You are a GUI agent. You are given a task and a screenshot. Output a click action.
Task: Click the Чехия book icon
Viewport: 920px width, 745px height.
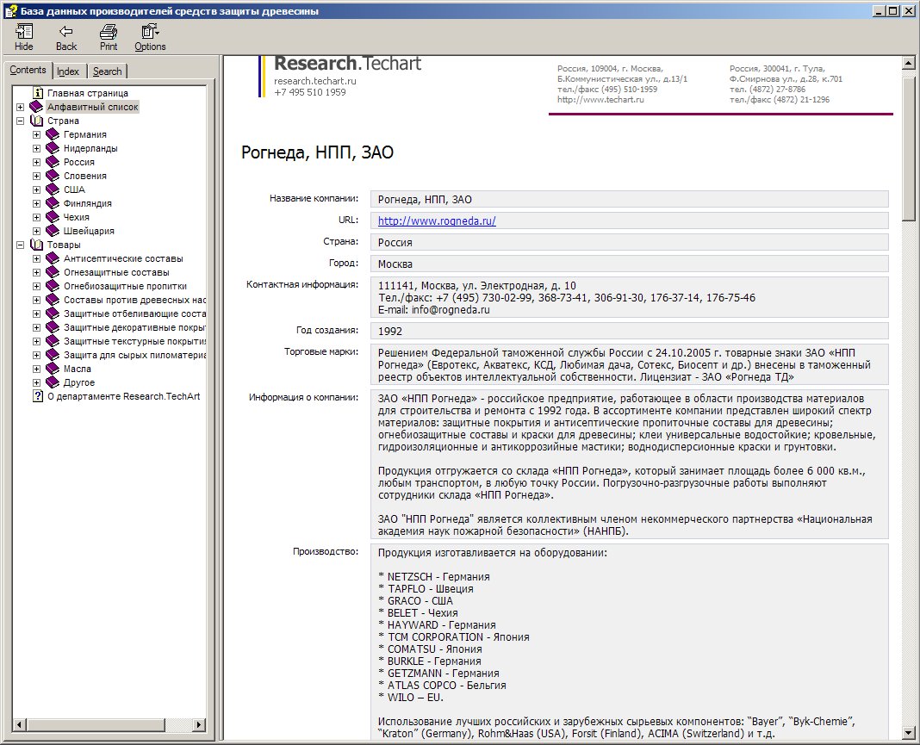tap(53, 217)
